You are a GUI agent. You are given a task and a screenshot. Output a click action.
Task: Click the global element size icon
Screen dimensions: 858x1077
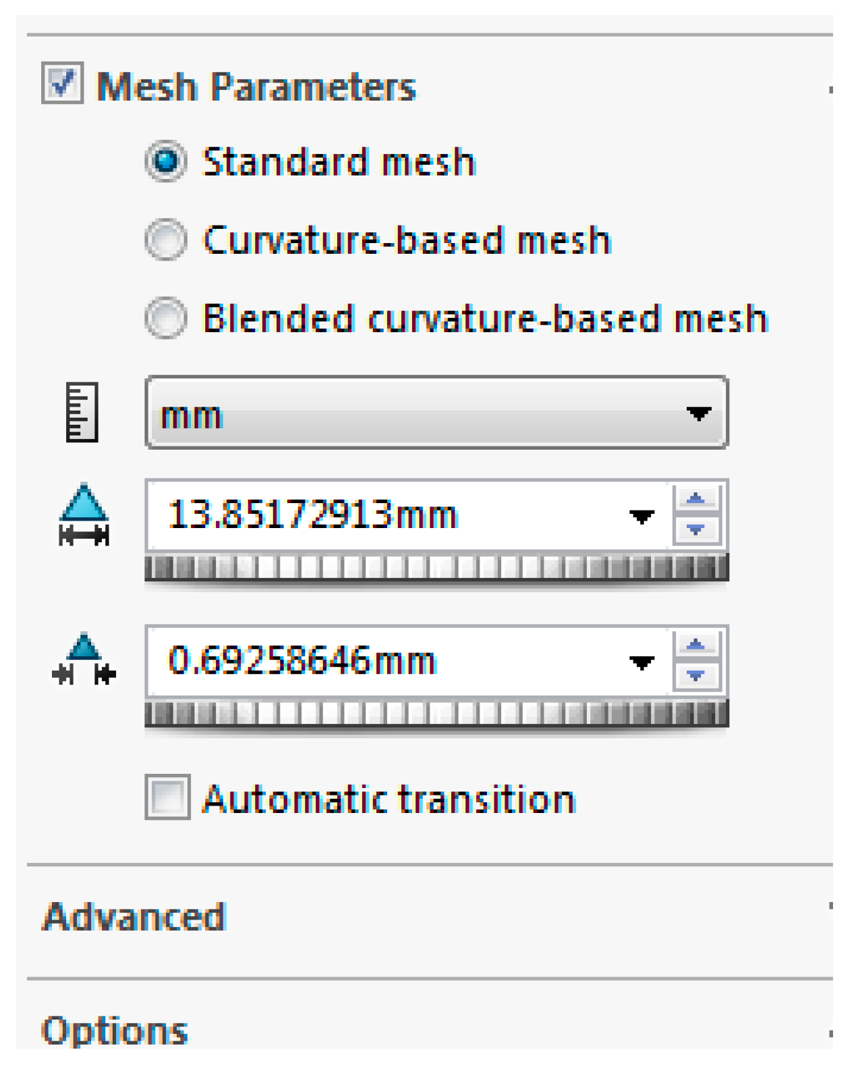pos(84,515)
